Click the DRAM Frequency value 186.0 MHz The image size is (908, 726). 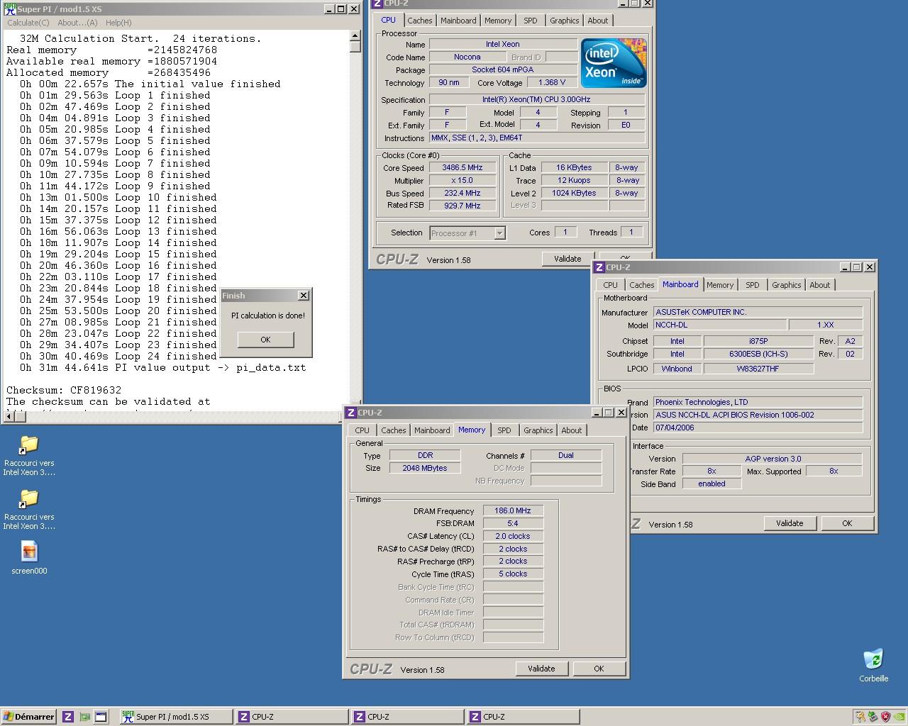coord(513,510)
